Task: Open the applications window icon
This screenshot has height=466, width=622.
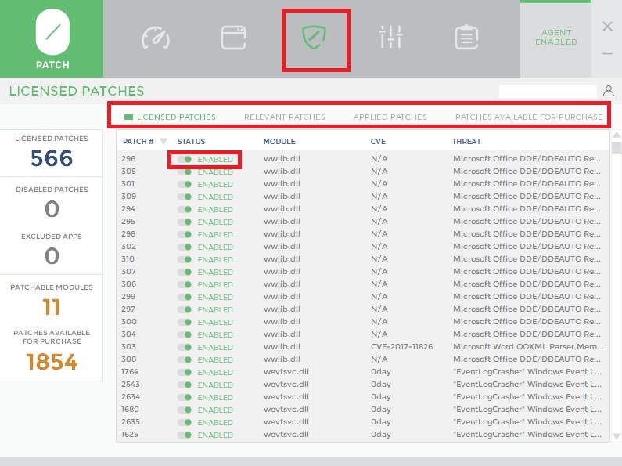Action: coord(233,38)
